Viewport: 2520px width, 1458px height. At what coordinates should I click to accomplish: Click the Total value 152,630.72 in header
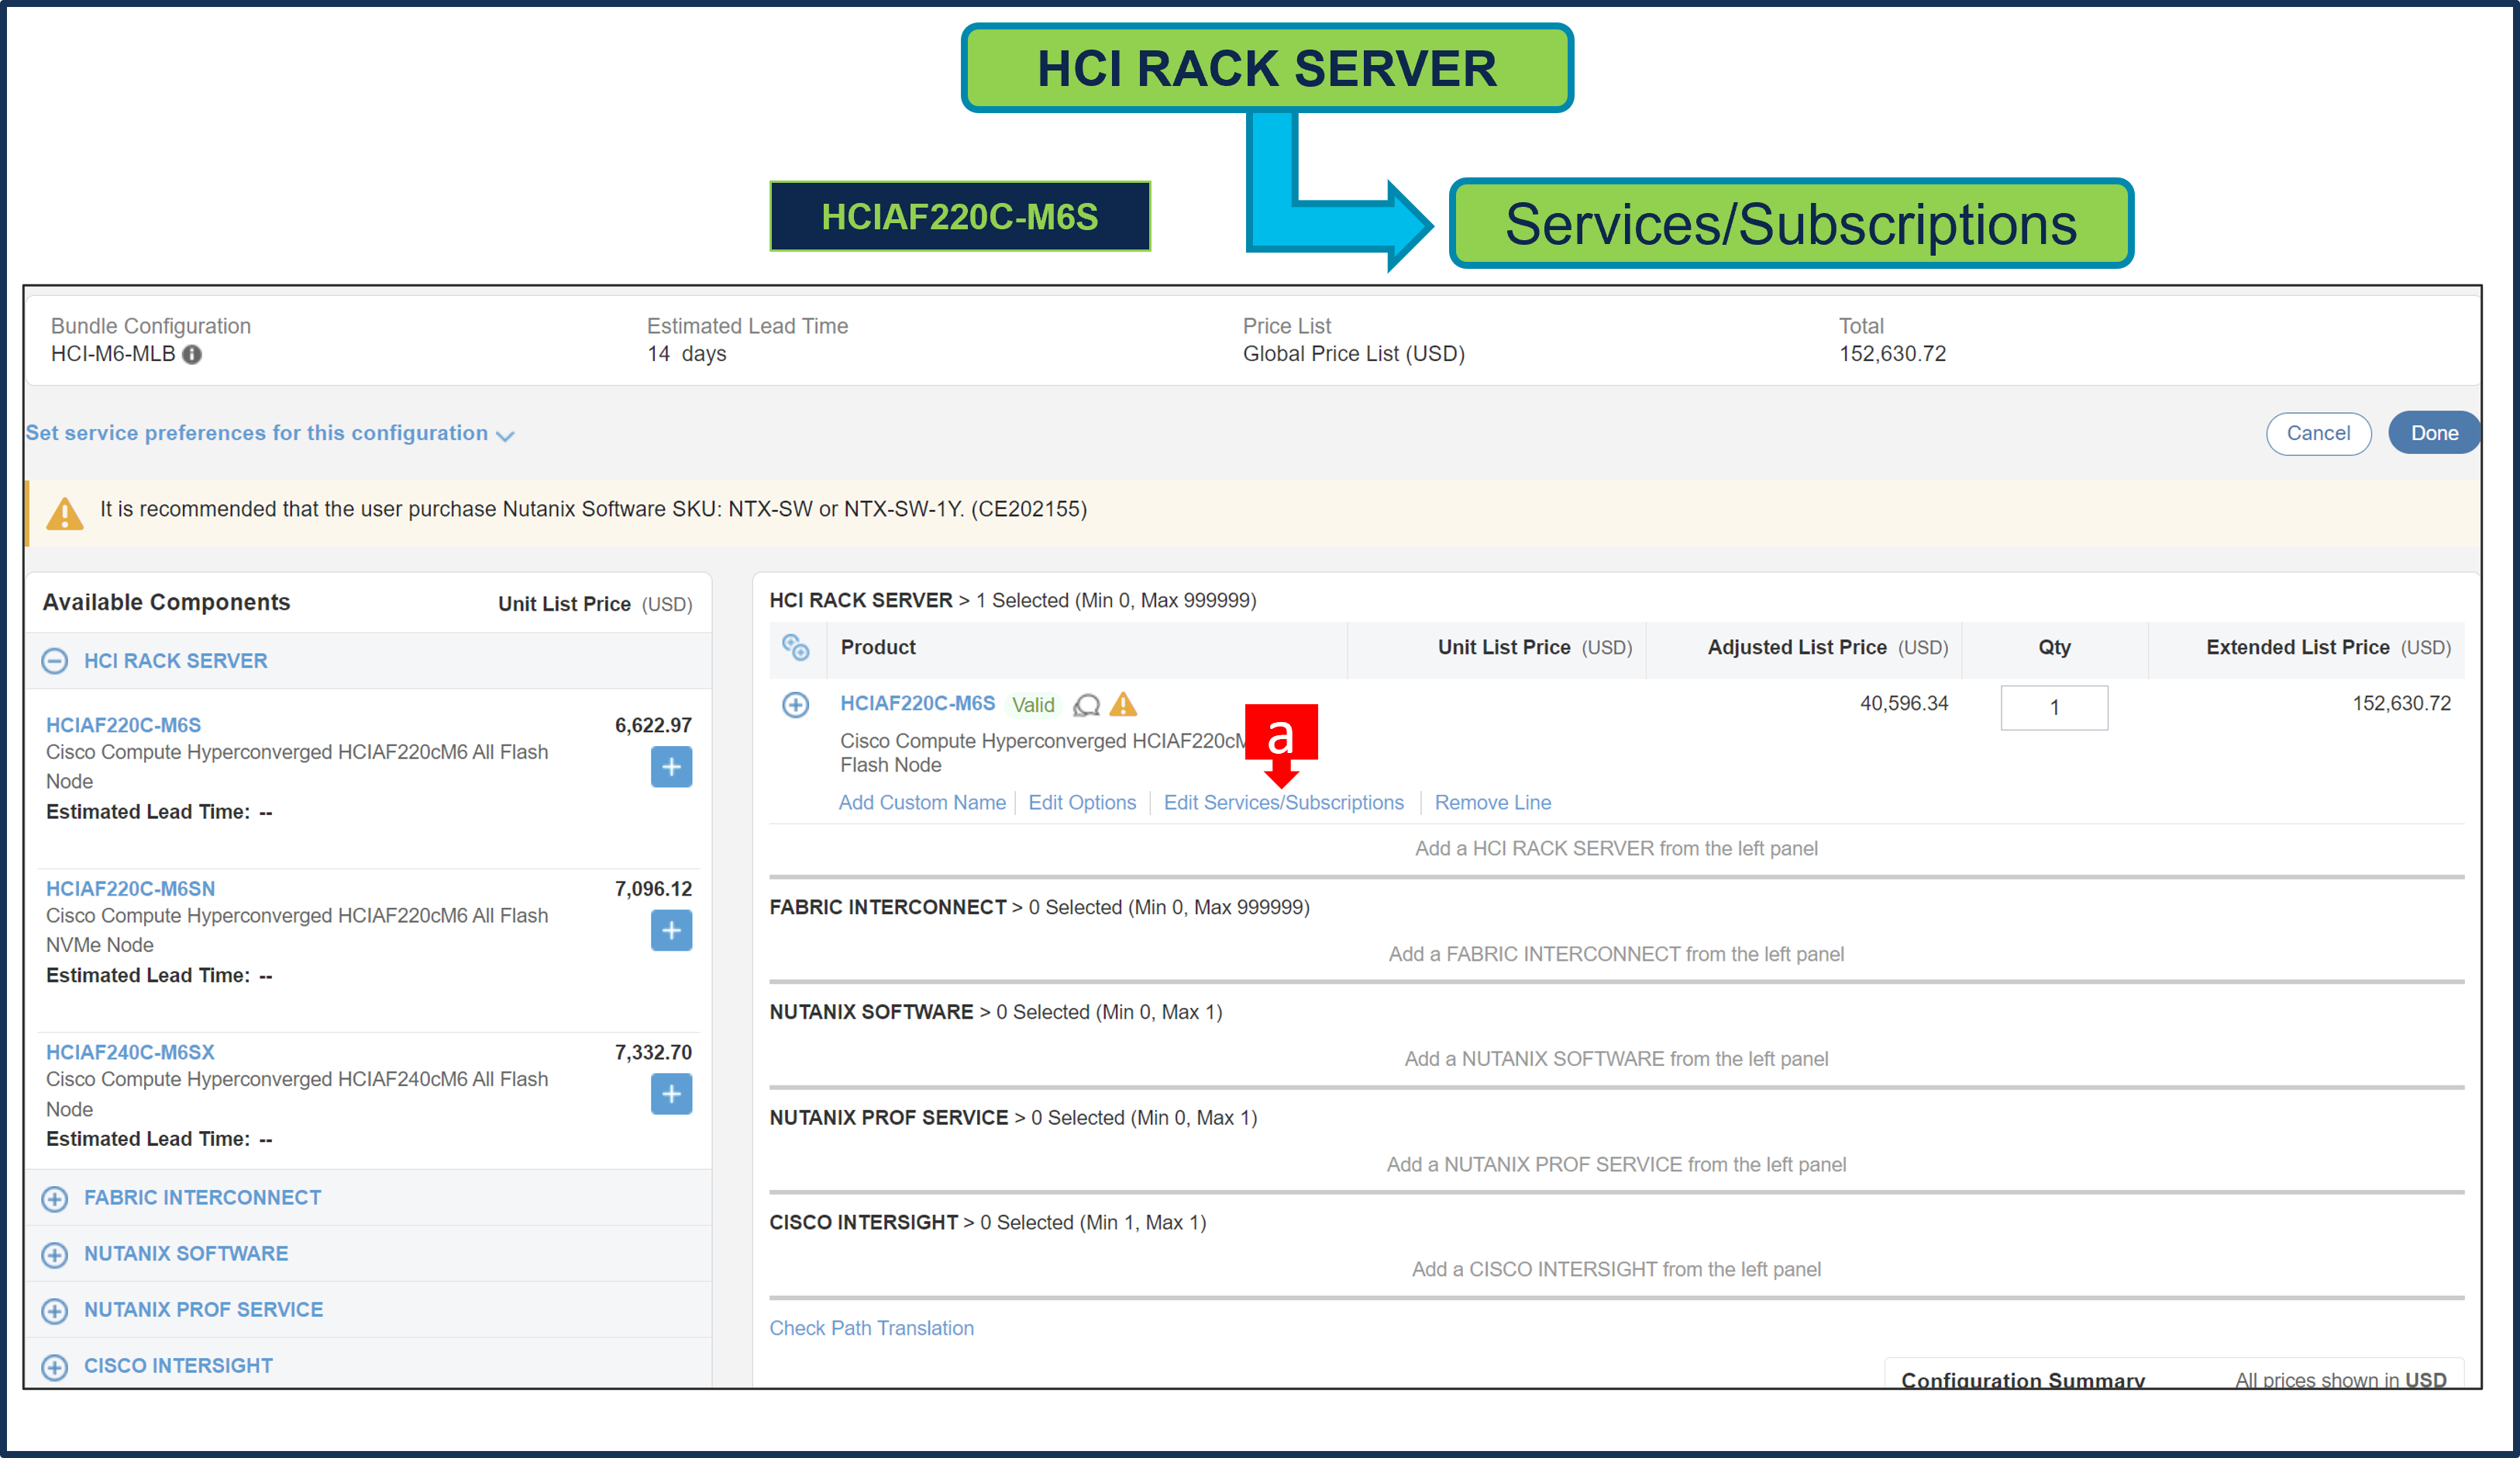point(1892,354)
